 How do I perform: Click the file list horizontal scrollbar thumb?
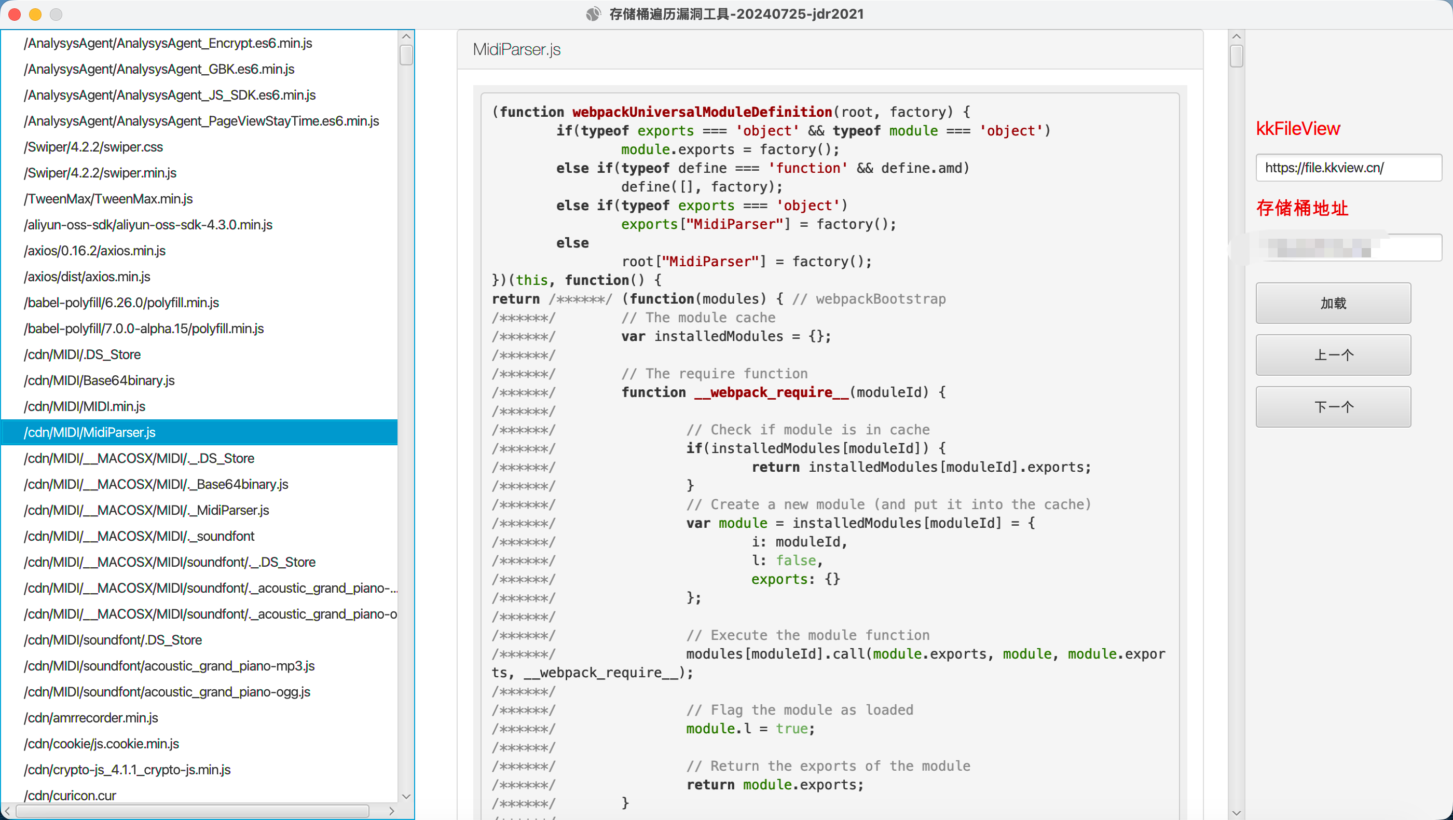point(192,811)
